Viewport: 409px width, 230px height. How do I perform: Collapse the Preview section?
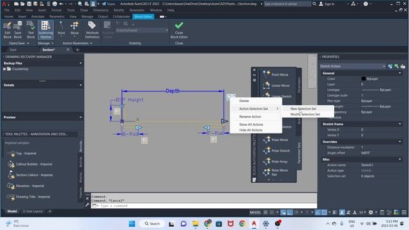click(81, 118)
